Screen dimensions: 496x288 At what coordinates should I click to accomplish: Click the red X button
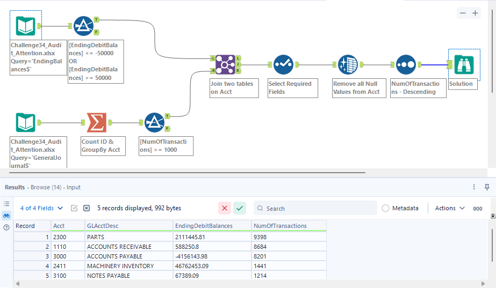tap(225, 208)
